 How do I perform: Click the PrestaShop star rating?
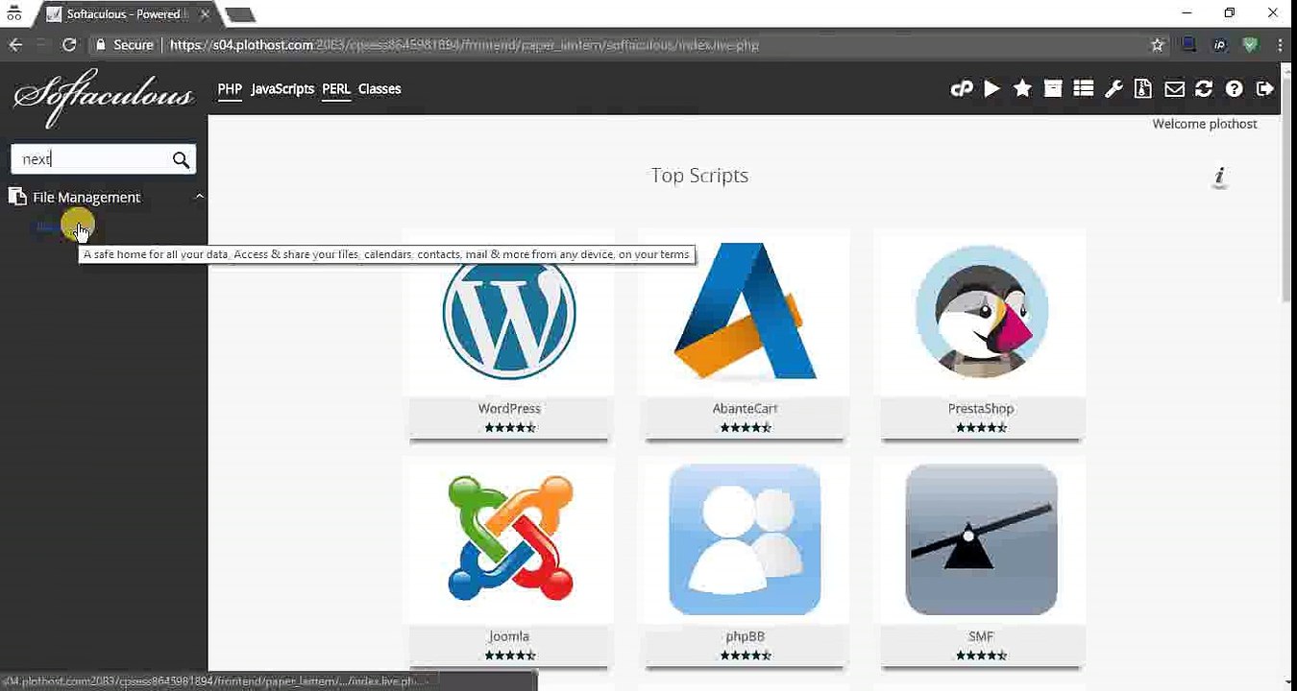click(x=981, y=427)
